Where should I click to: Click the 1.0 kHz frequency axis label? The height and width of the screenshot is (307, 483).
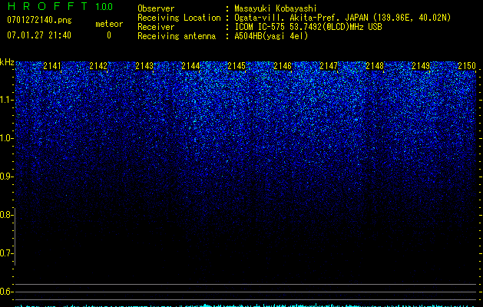(6, 138)
